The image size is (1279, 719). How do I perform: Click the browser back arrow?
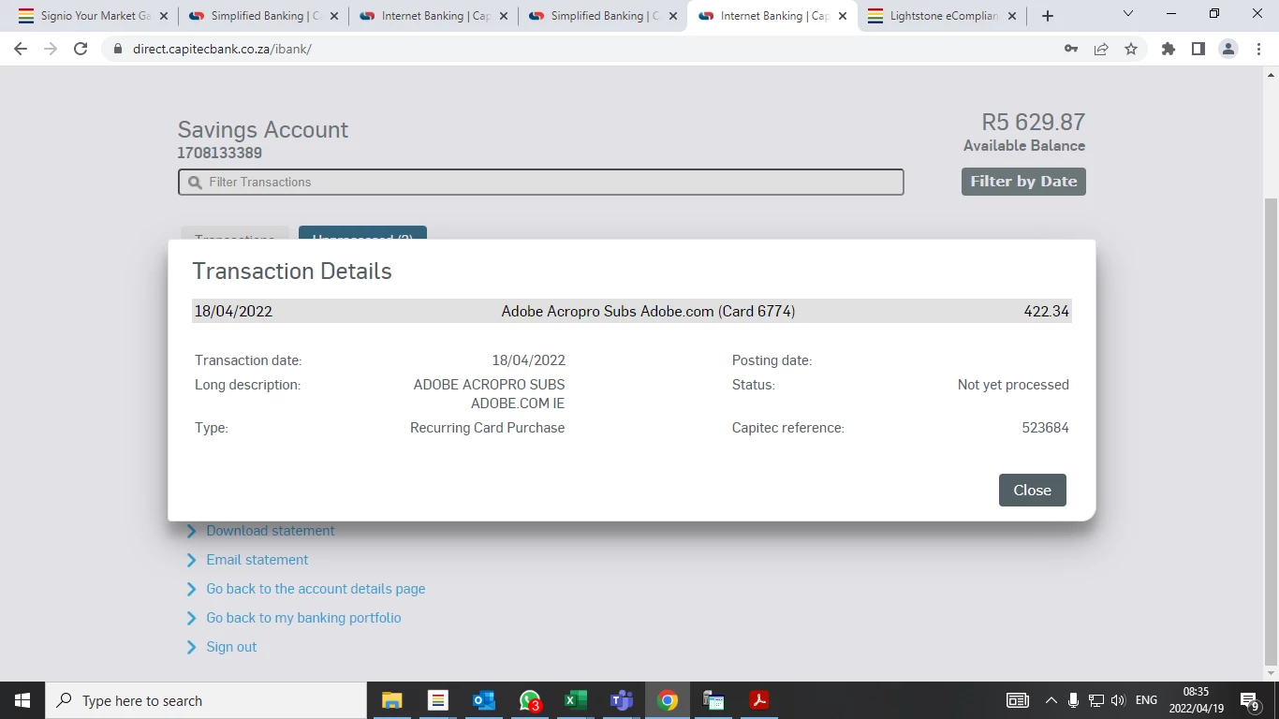(x=21, y=49)
